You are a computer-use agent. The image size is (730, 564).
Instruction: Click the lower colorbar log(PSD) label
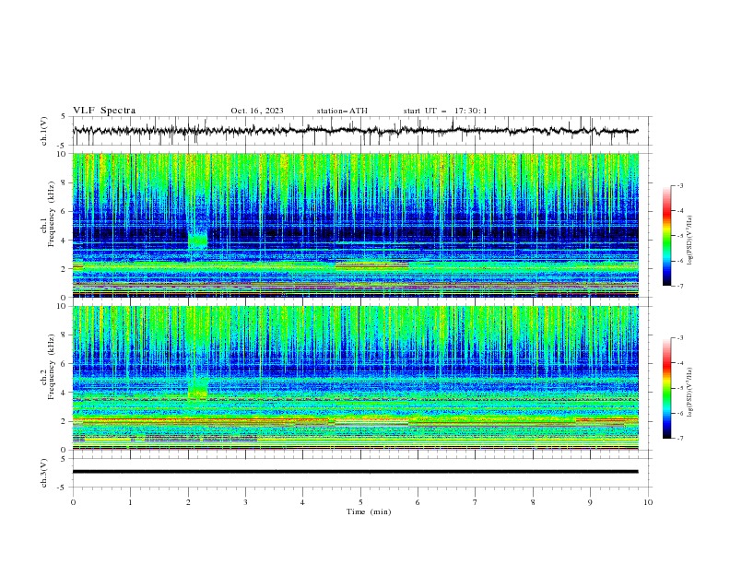tap(689, 393)
